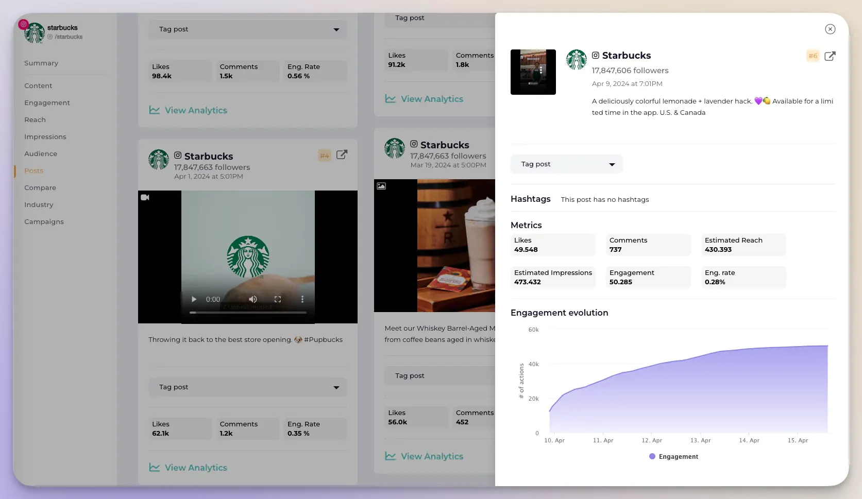862x499 pixels.
Task: Click Starbucks avatar on Mar 19 post
Action: (395, 148)
